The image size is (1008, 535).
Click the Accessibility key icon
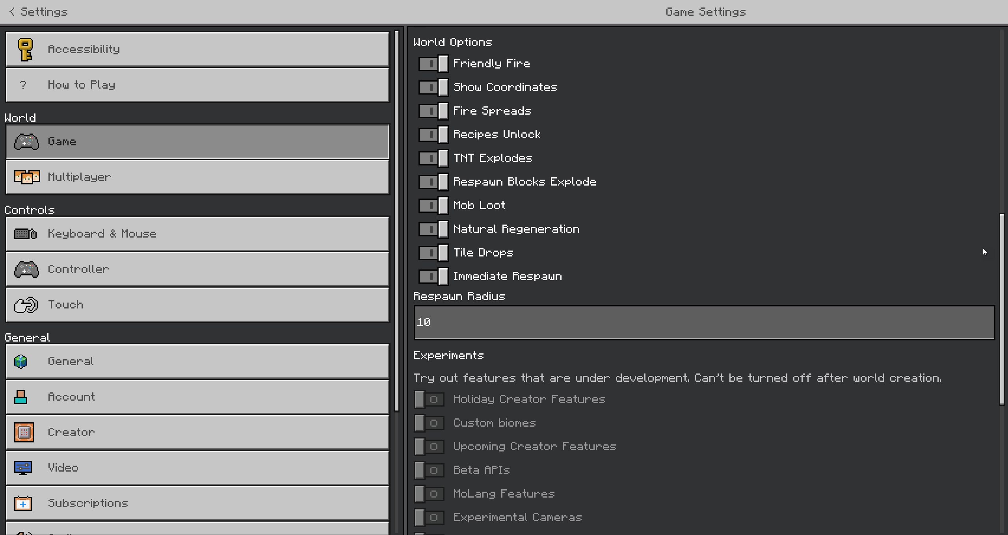point(25,50)
